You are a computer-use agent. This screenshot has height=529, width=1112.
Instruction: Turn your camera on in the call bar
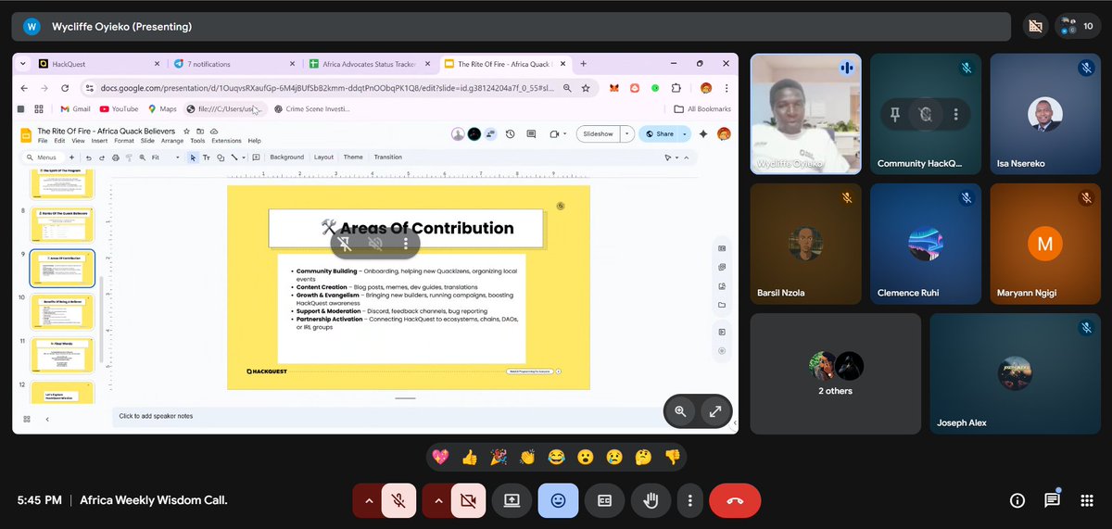(468, 500)
